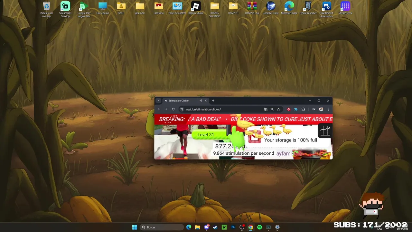412x232 pixels.
Task: Open the Chrome profile avatar
Action: click(321, 109)
